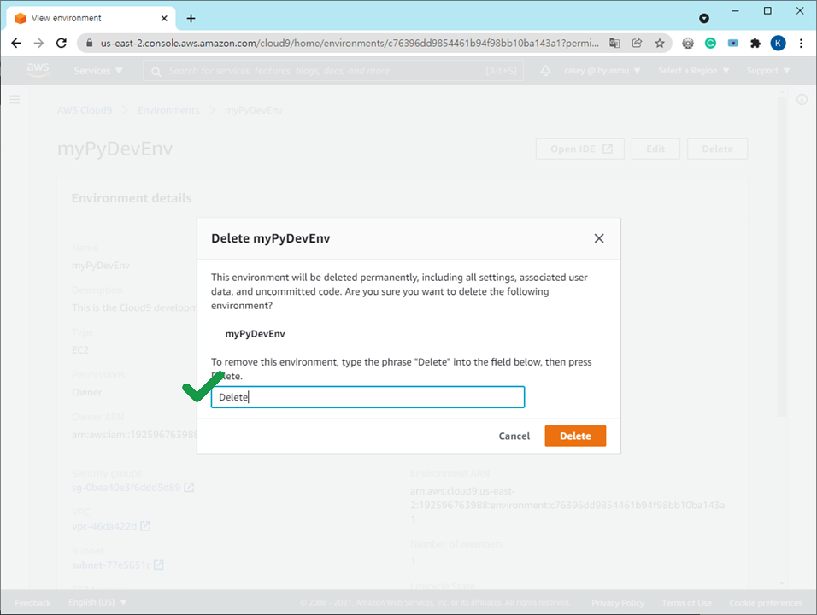
Task: Click the blue screen extension icon
Action: coord(733,44)
